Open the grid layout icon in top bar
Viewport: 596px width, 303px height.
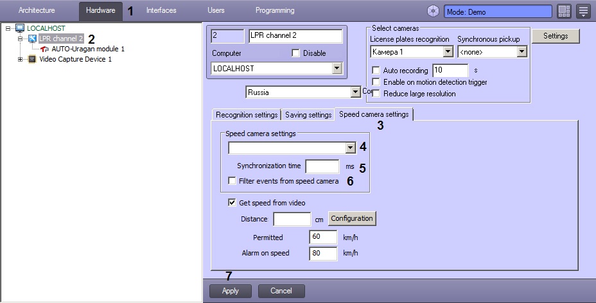[x=564, y=12]
